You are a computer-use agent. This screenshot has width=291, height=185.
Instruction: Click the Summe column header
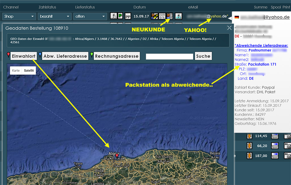pyautogui.click(x=260, y=7)
